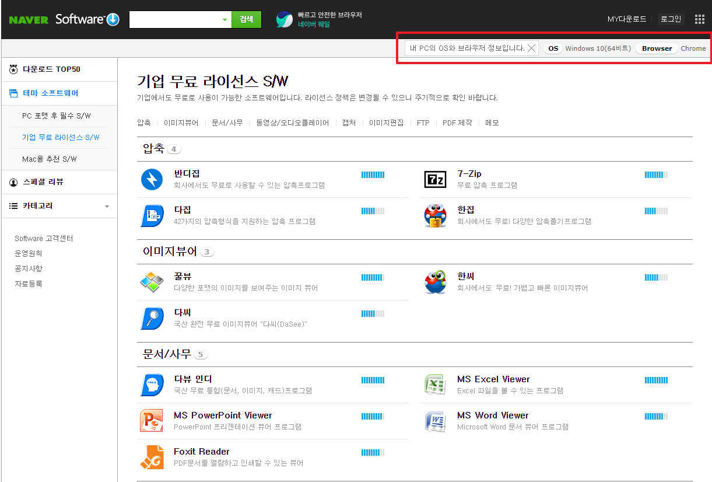The image size is (712, 482).
Task: Open the 한씨 title link
Action: click(x=466, y=277)
